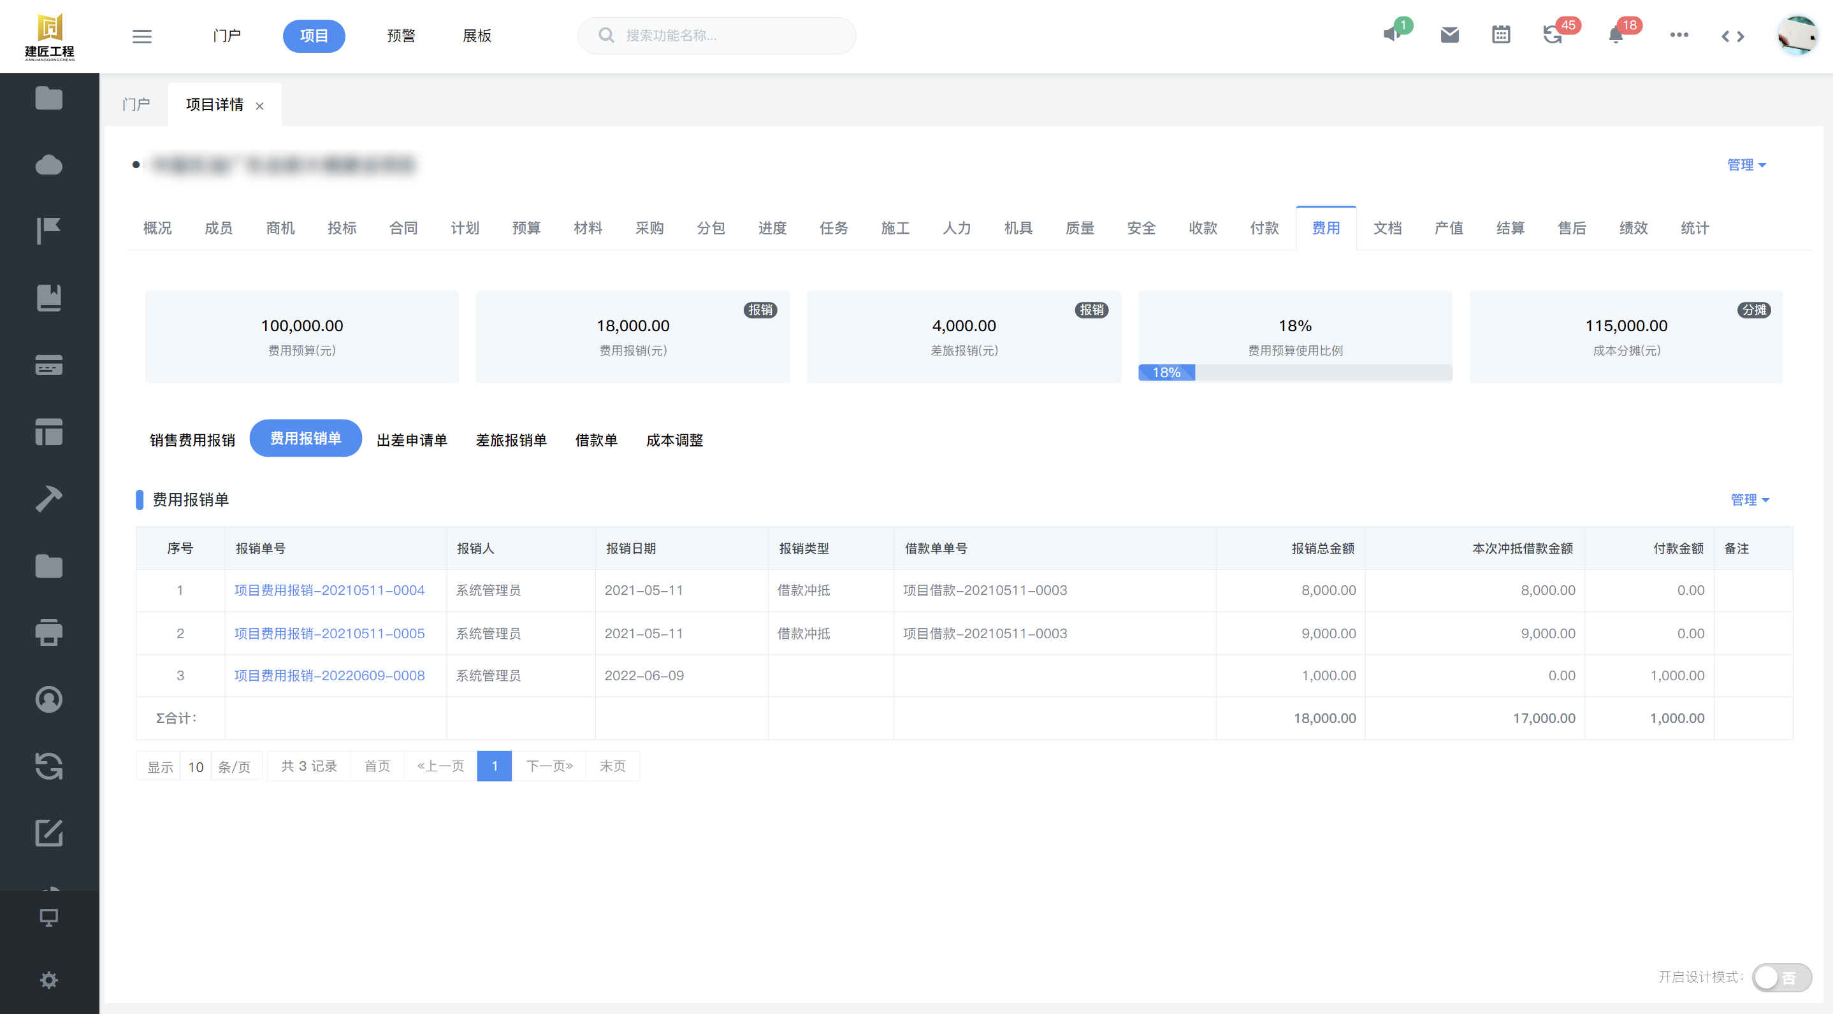1833x1014 pixels.
Task: Click the flag icon in sidebar
Action: coord(48,231)
